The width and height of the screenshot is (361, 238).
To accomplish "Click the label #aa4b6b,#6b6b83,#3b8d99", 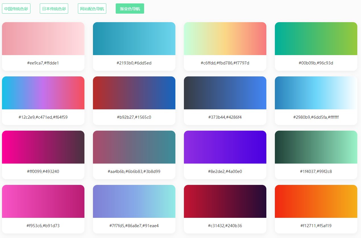I will 134,172.
